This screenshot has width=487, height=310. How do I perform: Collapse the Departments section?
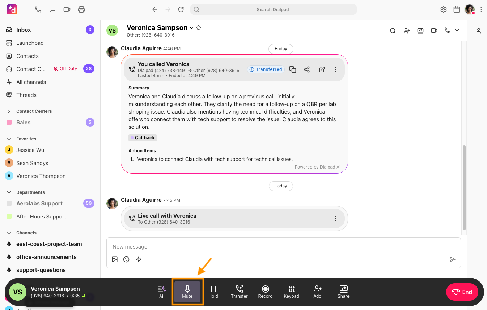tap(9, 192)
